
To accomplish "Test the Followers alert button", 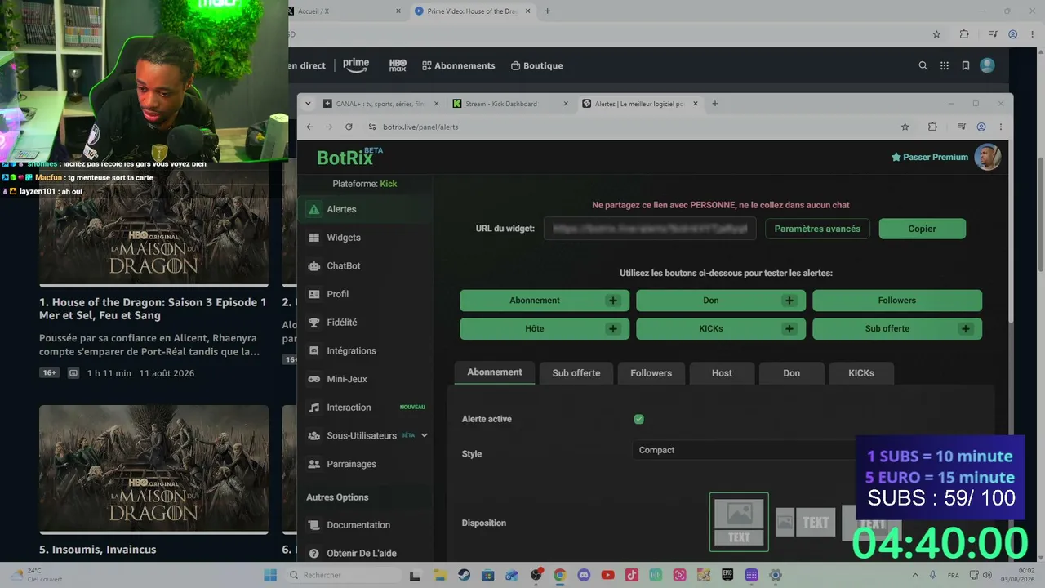I will coord(897,301).
